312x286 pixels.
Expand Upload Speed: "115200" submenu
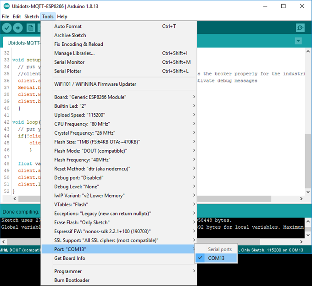click(119, 115)
